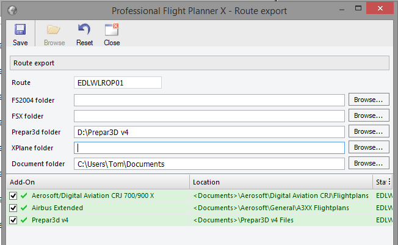Image resolution: width=398 pixels, height=245 pixels.
Task: Uncheck the Aerosoft/Digital Aviation CRJ checkbox
Action: pos(13,196)
